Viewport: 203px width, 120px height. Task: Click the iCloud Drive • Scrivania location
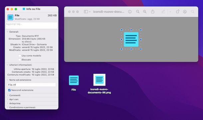tap(34, 44)
